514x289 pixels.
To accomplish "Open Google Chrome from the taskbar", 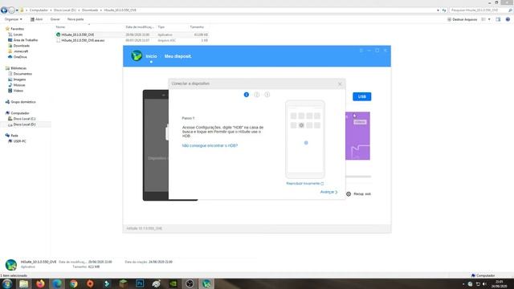I will (74, 283).
